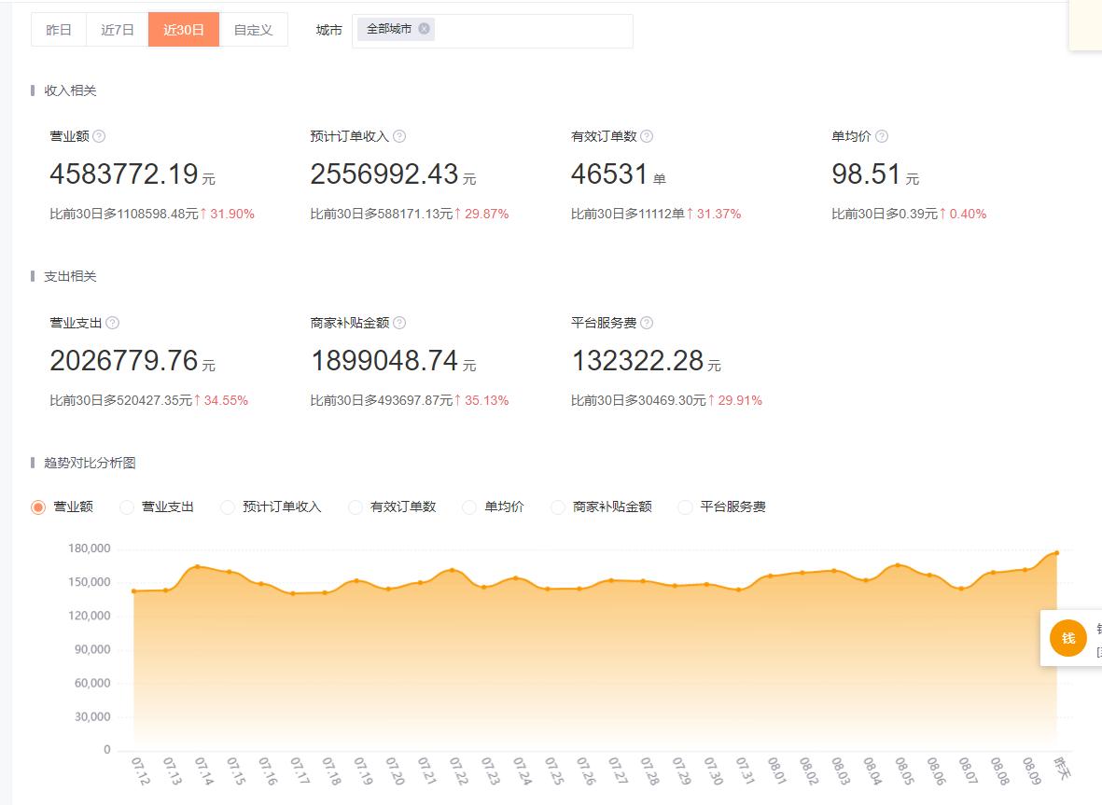Click help icon beside 预计订单收入

(x=399, y=136)
